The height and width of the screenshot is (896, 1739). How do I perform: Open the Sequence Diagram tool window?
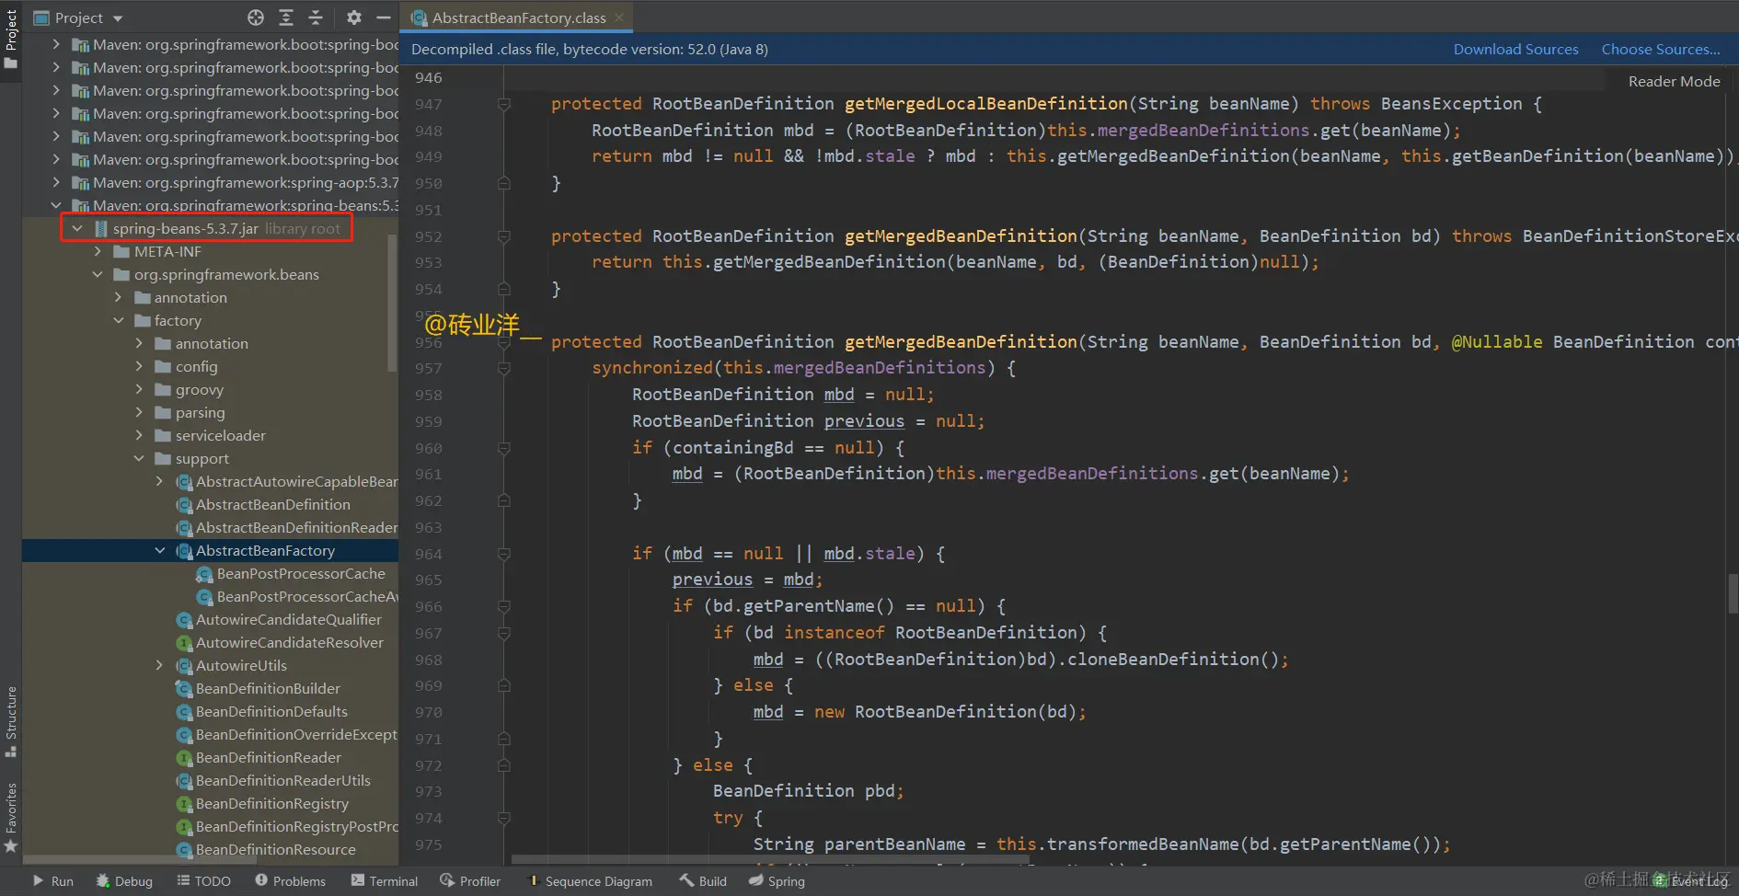click(590, 880)
